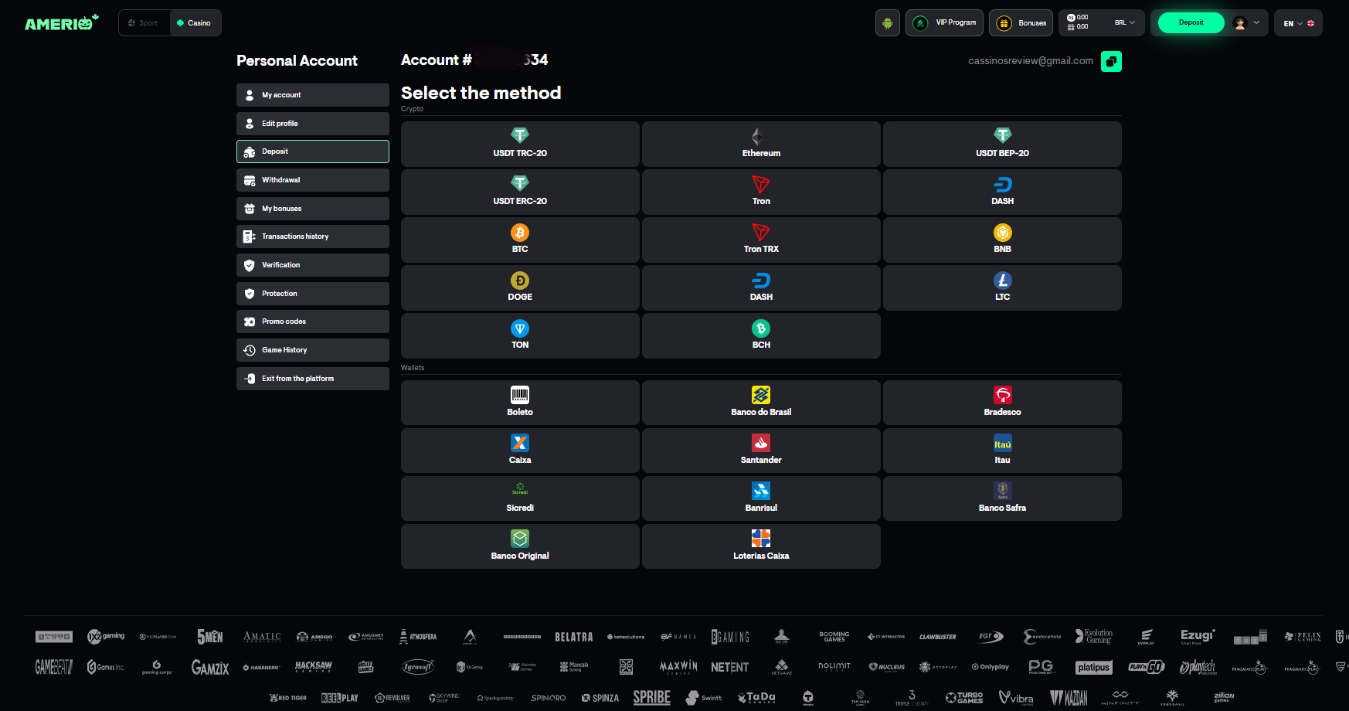Image resolution: width=1349 pixels, height=711 pixels.
Task: Open the Android app download icon
Action: 888,22
